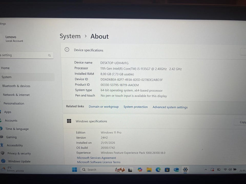This screenshot has width=246, height=184.
Task: Click the Find a setting search field
Action: [26, 55]
